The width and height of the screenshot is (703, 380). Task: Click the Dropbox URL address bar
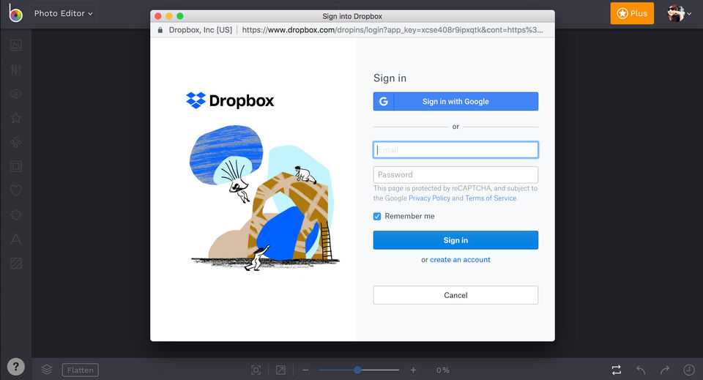tap(393, 30)
